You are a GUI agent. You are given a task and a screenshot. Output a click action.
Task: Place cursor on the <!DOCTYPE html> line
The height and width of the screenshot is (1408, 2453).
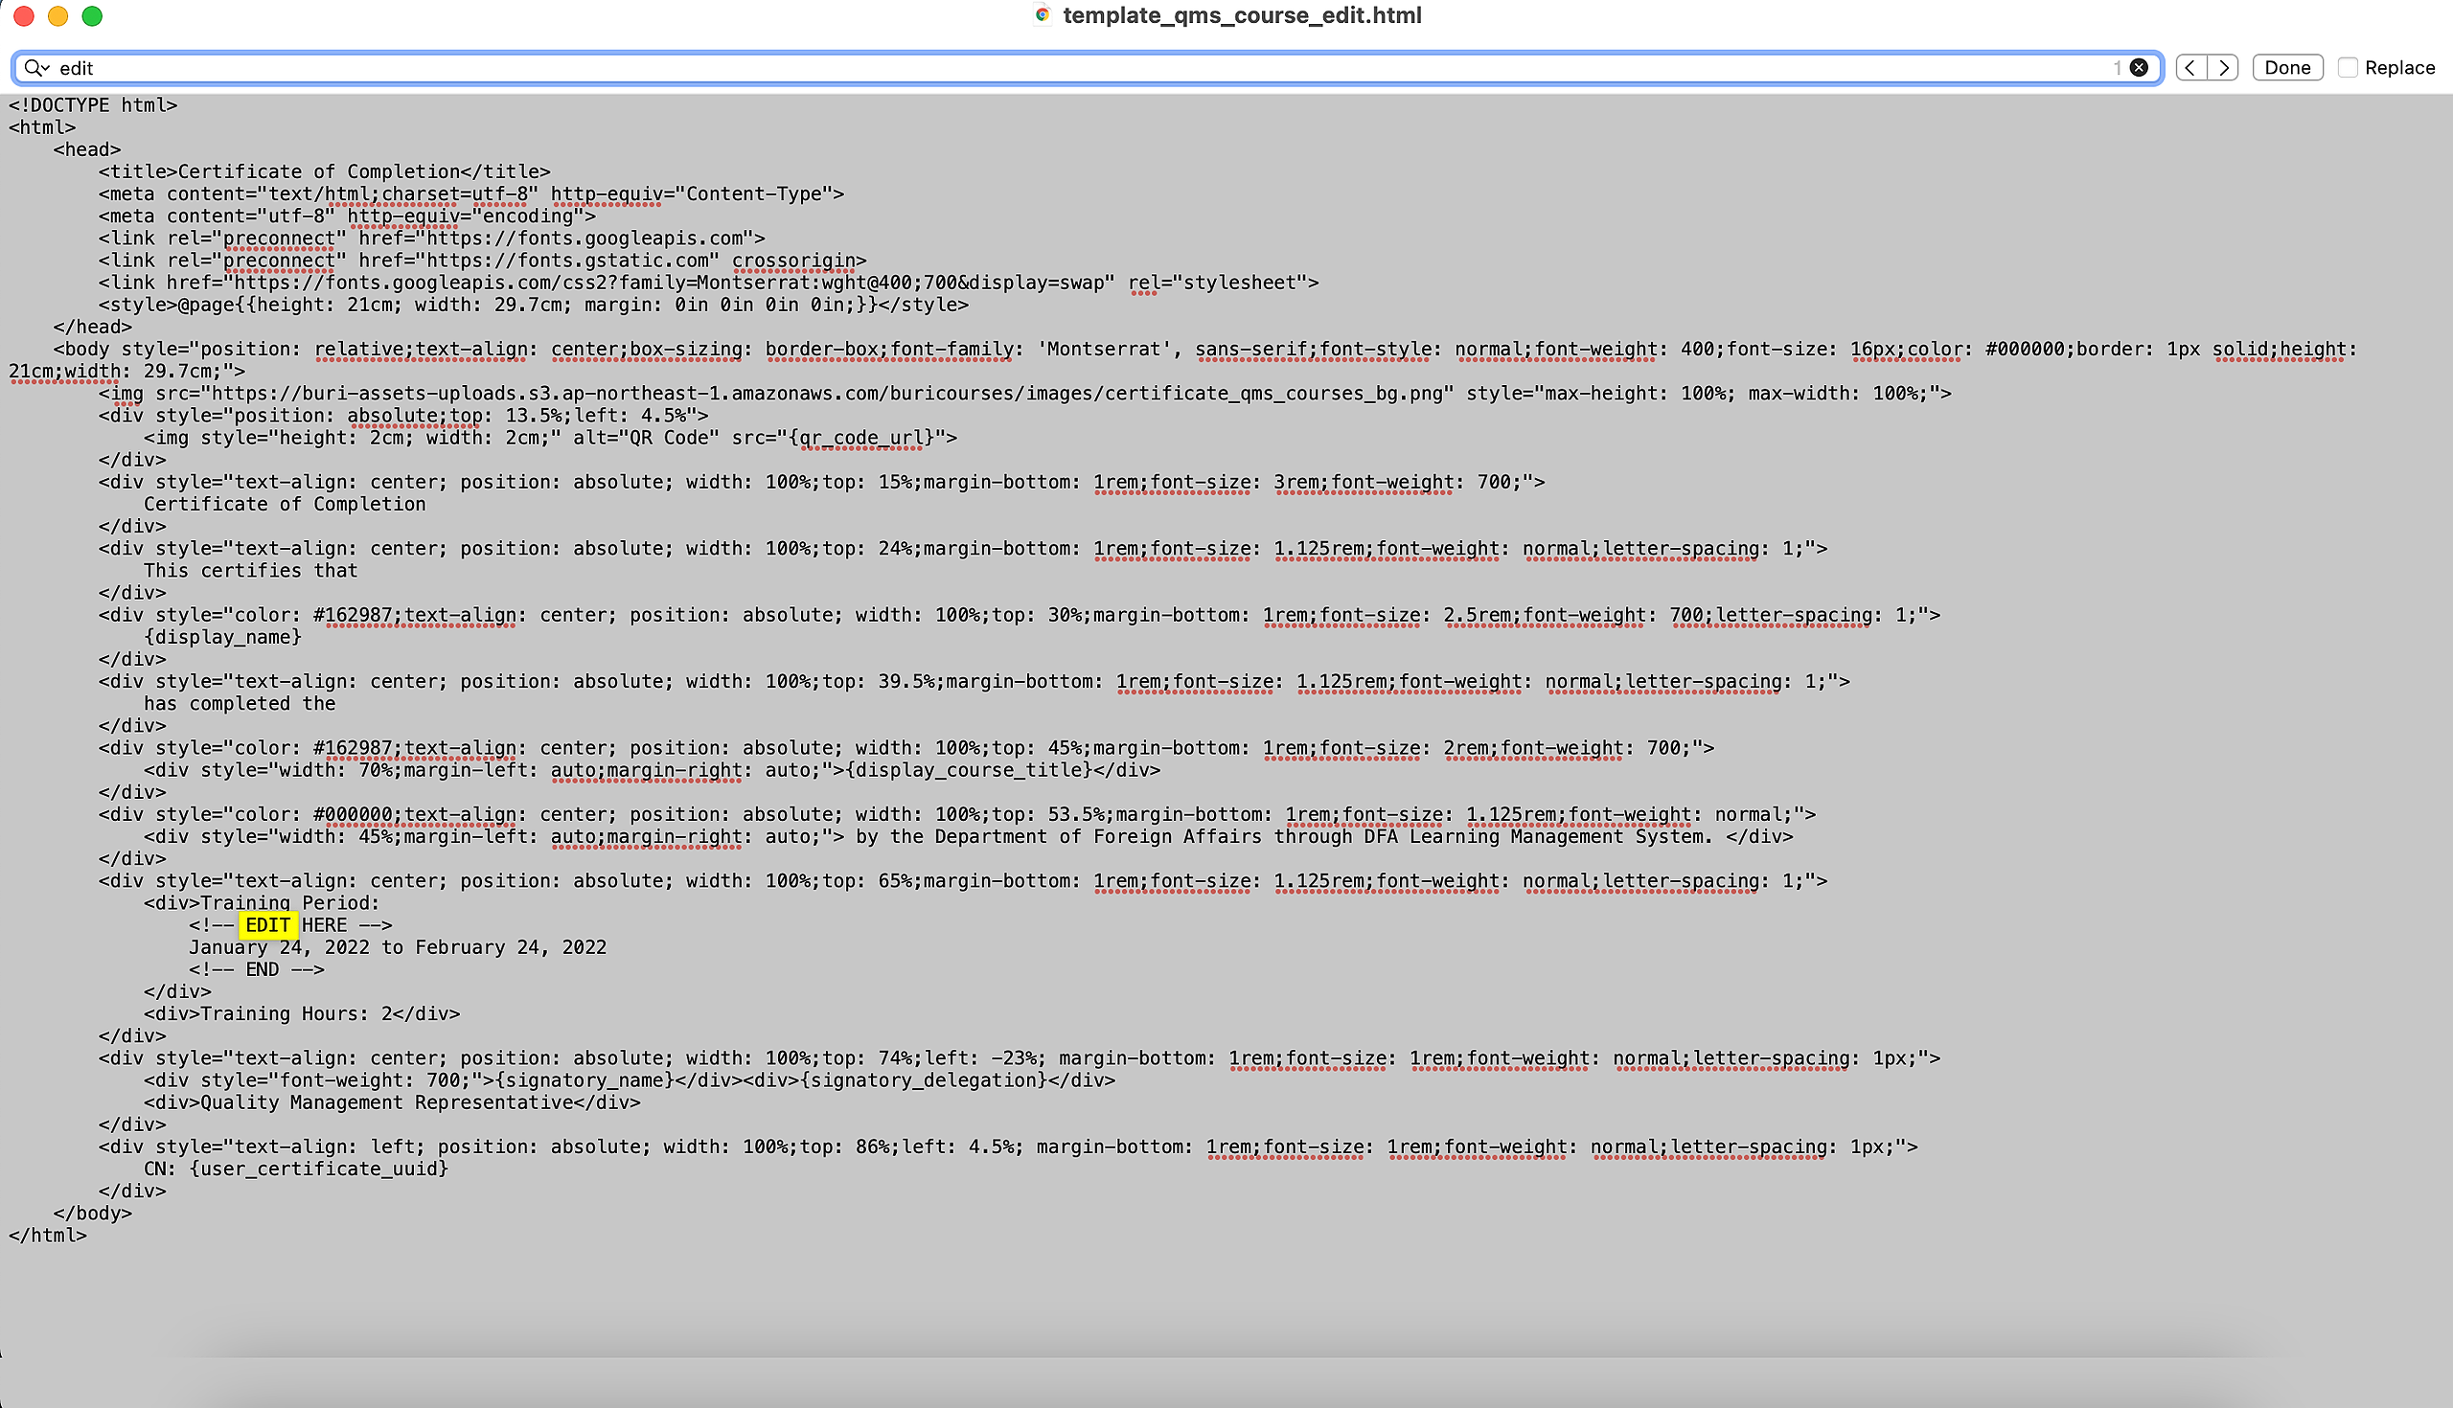pos(93,105)
